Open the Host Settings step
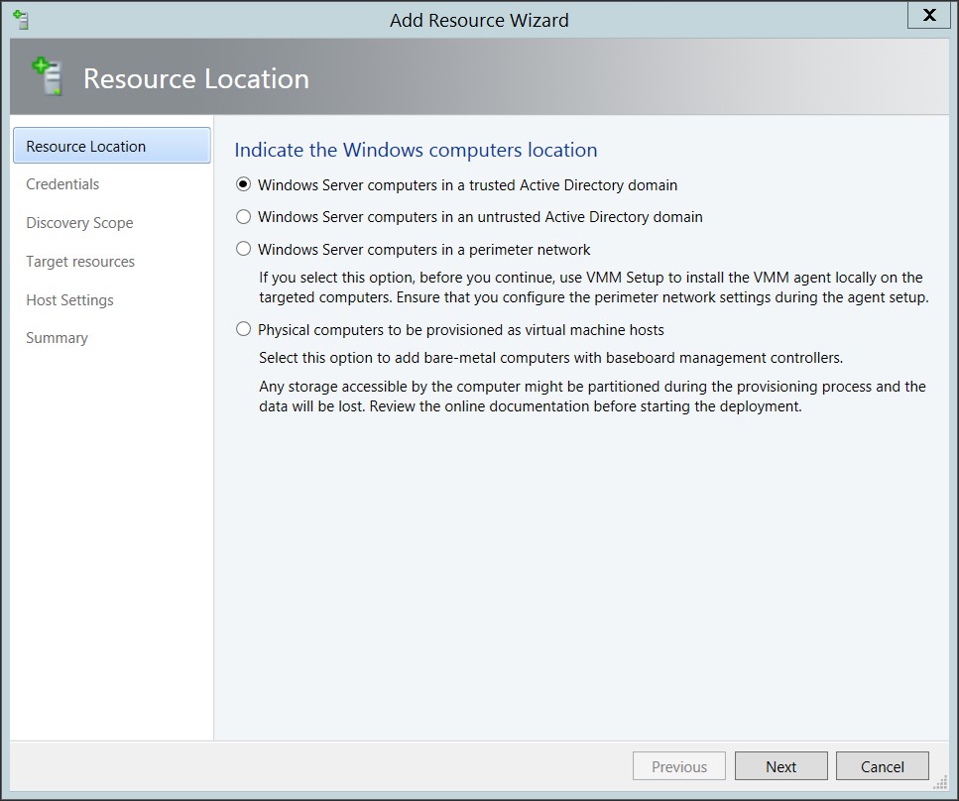 pos(69,299)
